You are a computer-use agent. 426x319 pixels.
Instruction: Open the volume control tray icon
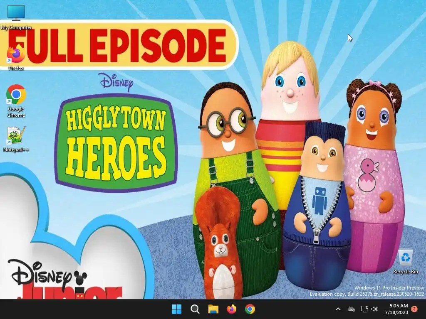click(374, 309)
